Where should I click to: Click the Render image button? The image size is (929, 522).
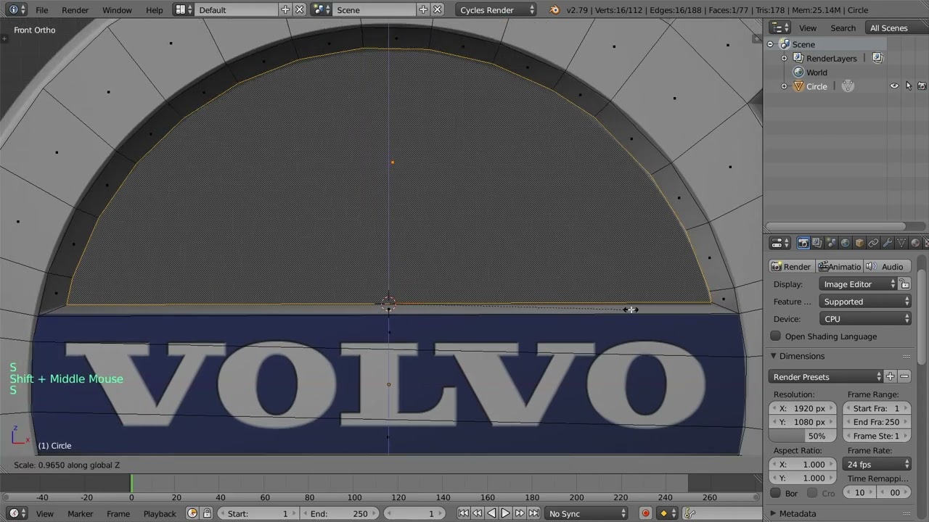[x=791, y=267]
